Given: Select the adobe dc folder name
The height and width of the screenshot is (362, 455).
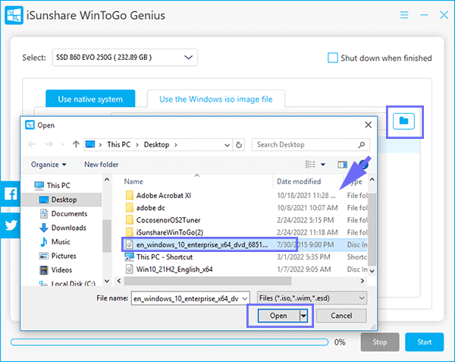Looking at the screenshot, I should tap(151, 208).
